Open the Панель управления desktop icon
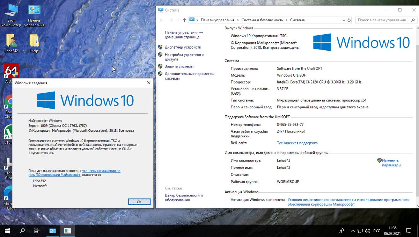 34,16
